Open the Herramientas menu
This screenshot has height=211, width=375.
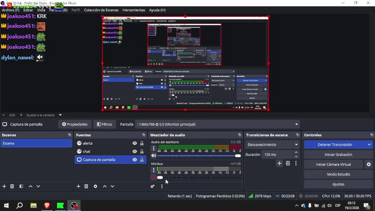point(134,10)
